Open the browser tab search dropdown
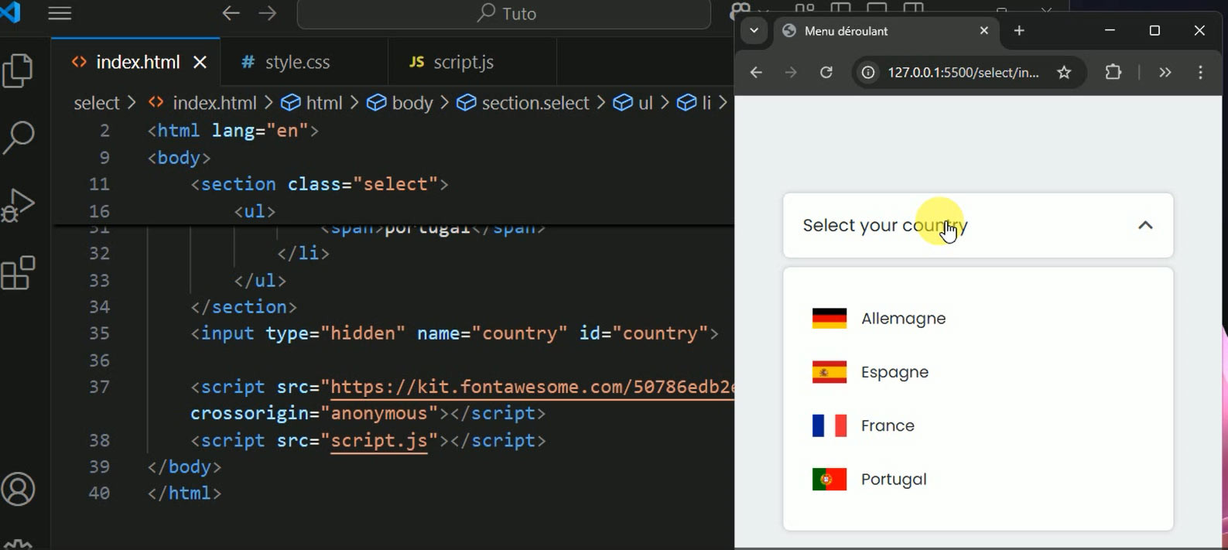Screen dimensions: 1228x550 tap(754, 31)
